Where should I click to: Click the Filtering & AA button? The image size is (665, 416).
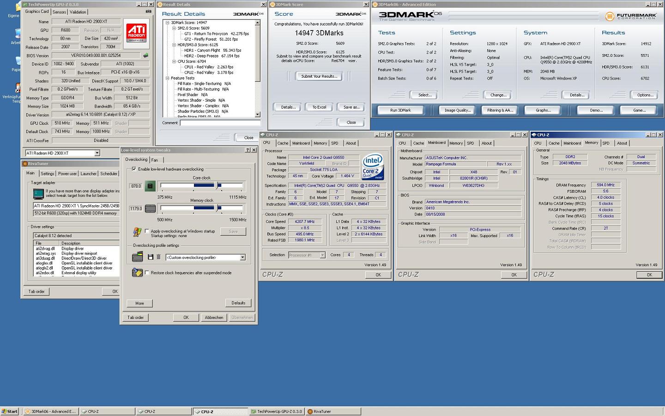click(x=500, y=110)
